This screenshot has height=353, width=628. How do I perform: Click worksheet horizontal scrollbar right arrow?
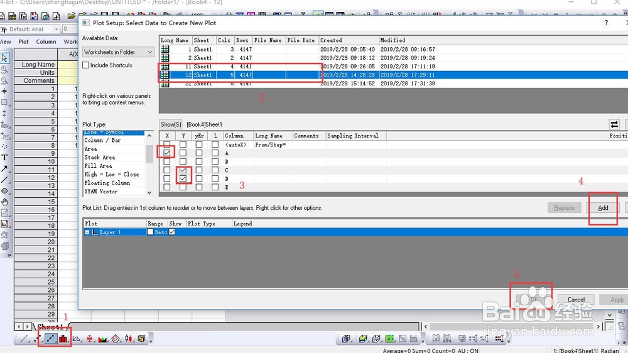[x=598, y=327]
